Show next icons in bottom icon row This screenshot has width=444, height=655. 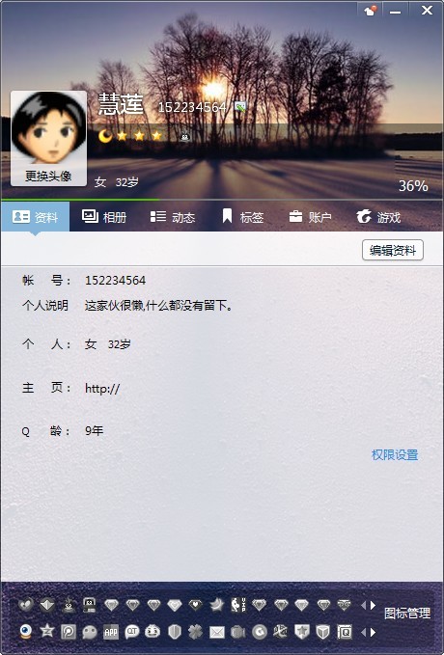pyautogui.click(x=373, y=632)
